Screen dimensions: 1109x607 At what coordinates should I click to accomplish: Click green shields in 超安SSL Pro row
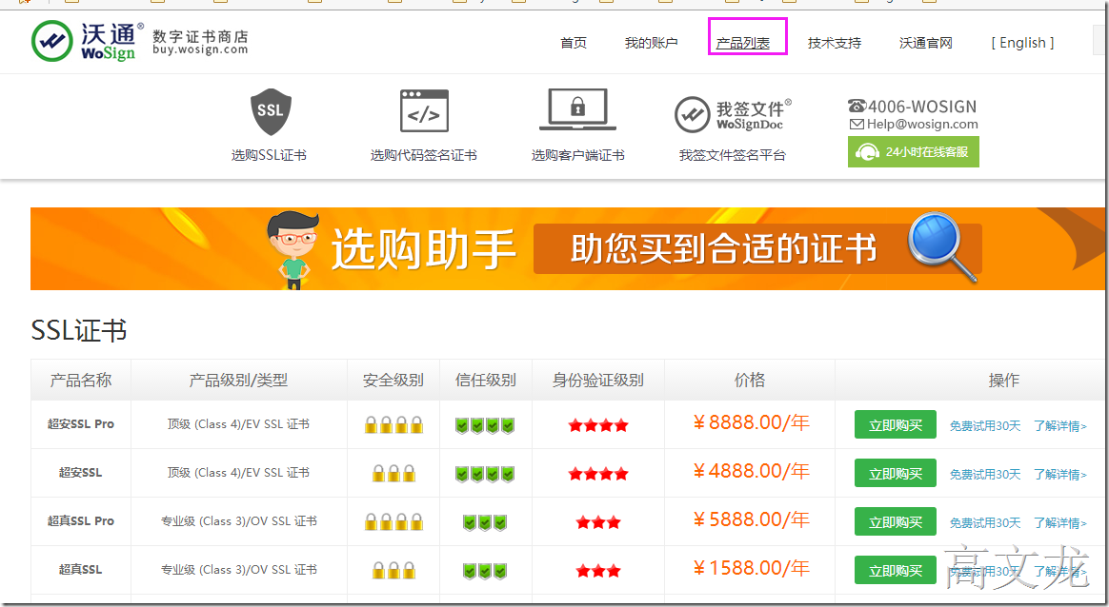(485, 425)
